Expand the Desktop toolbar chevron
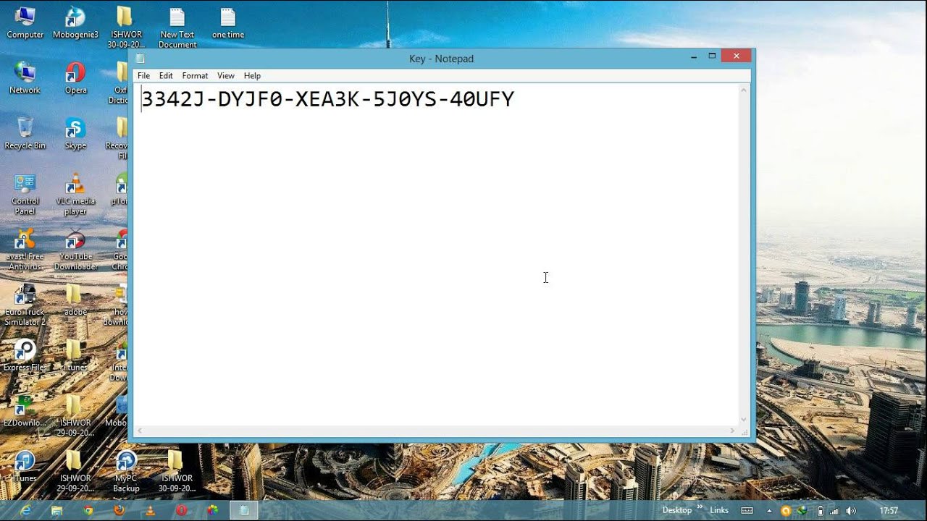927x521 pixels. (700, 508)
